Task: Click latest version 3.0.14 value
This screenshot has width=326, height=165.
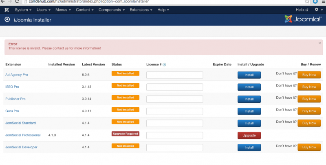Action: pyautogui.click(x=86, y=99)
